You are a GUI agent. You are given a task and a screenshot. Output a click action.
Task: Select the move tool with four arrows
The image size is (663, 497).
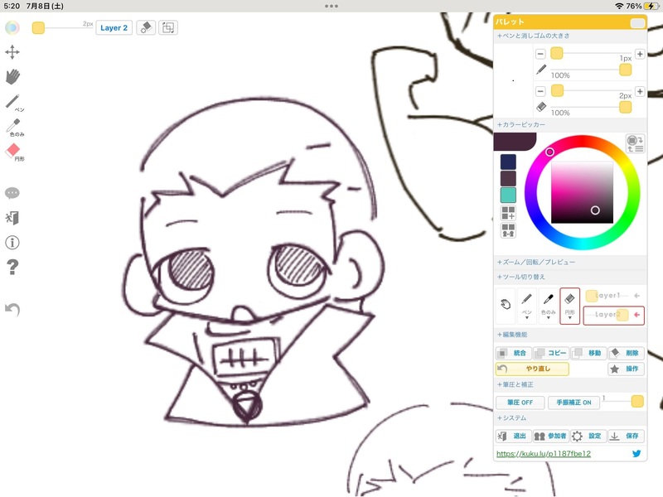point(12,52)
